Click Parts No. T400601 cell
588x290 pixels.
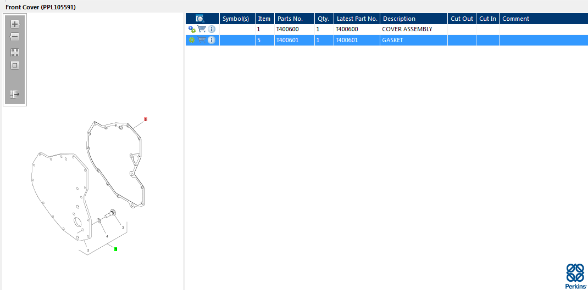click(295, 40)
